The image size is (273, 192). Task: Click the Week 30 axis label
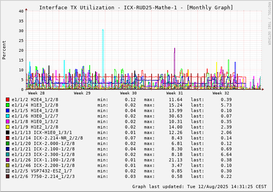click(128, 93)
